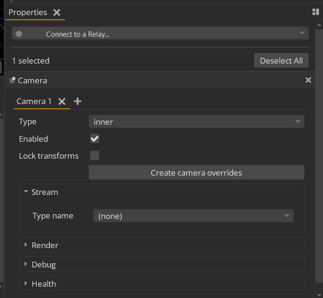323x298 pixels.
Task: Enable the Lock transforms checkbox
Action: 95,156
